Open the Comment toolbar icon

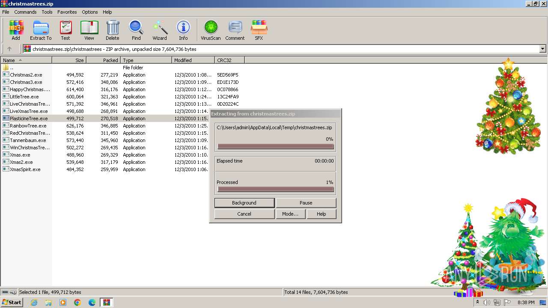pyautogui.click(x=235, y=30)
